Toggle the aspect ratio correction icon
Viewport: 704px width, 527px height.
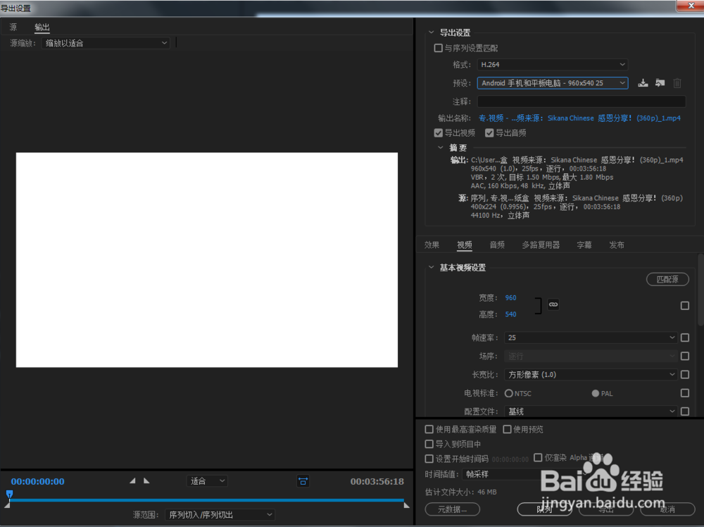coord(303,481)
